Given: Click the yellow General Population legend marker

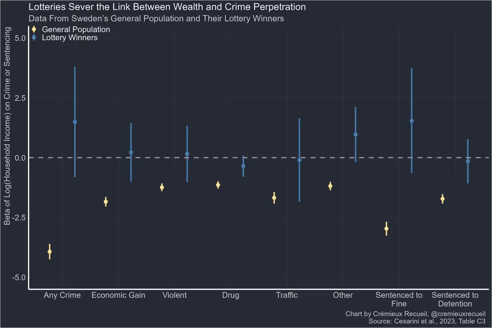Looking at the screenshot, I should [x=34, y=30].
